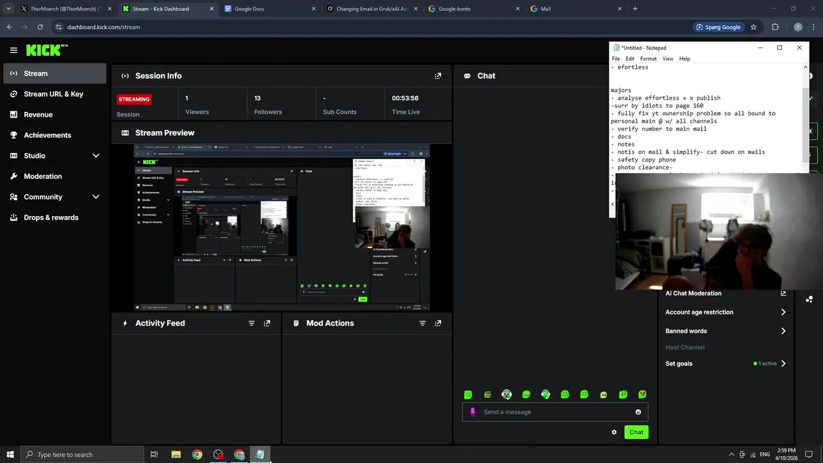Open the Revenue chart icon
The height and width of the screenshot is (463, 823).
tap(14, 114)
